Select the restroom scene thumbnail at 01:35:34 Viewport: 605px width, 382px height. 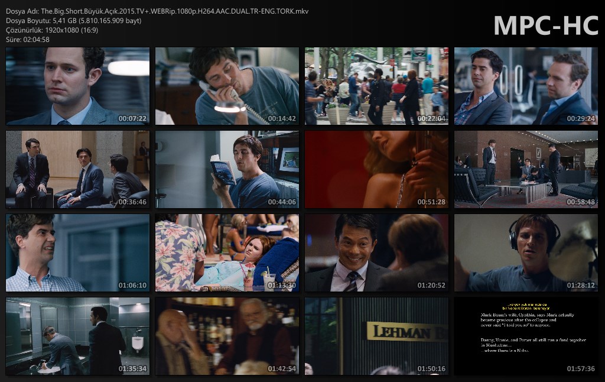pyautogui.click(x=77, y=336)
